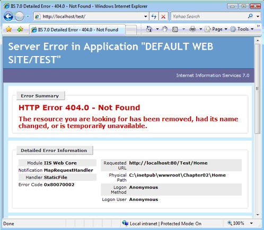Click the Done status bar text
Viewport: 264px width, 230px height.
click(x=8, y=224)
